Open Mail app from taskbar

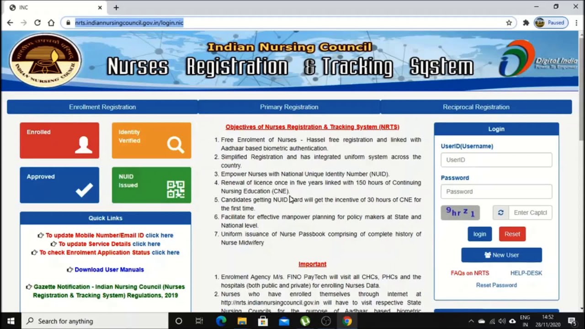click(x=284, y=321)
